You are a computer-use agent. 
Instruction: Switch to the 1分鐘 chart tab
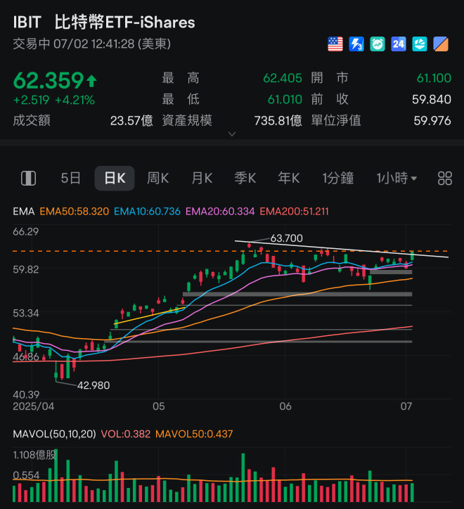coord(337,178)
